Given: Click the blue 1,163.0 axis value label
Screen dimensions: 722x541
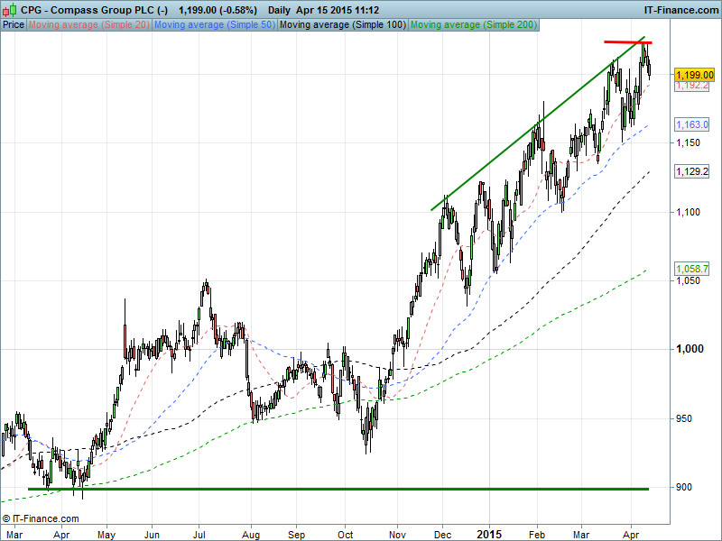Looking at the screenshot, I should coord(690,125).
